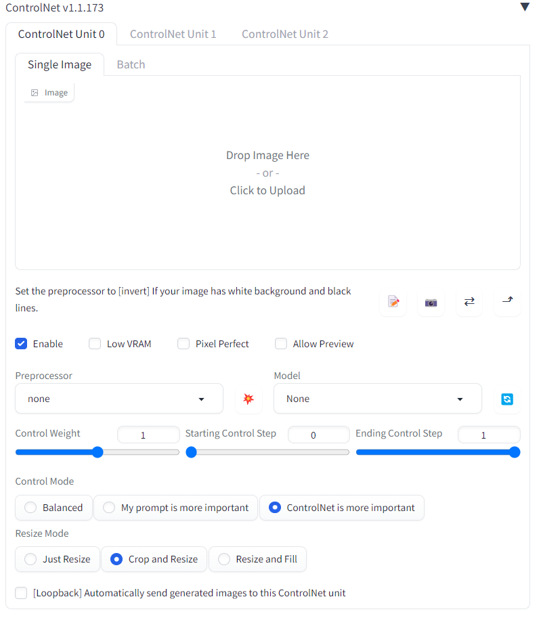Image resolution: width=541 pixels, height=618 pixels.
Task: Select Balanced control mode
Action: tap(53, 508)
